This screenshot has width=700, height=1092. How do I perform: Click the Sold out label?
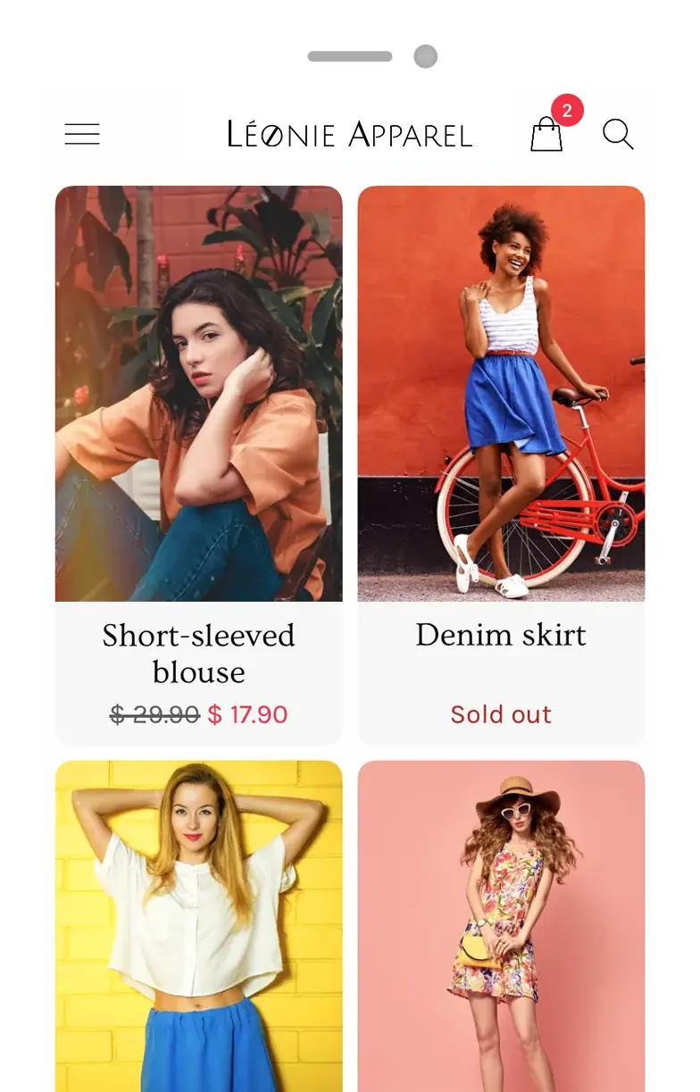coord(501,714)
